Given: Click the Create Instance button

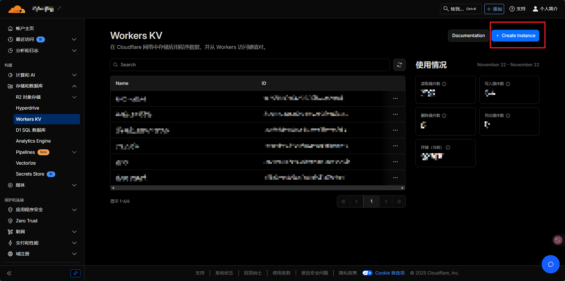Looking at the screenshot, I should 515,36.
